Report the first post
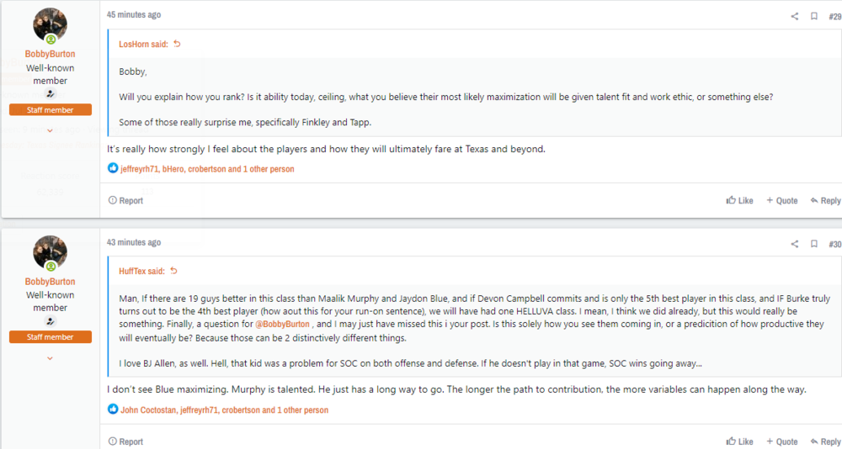This screenshot has width=842, height=449. (x=125, y=201)
